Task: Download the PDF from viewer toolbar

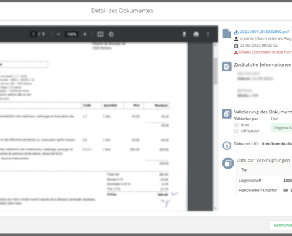Action: [184, 34]
